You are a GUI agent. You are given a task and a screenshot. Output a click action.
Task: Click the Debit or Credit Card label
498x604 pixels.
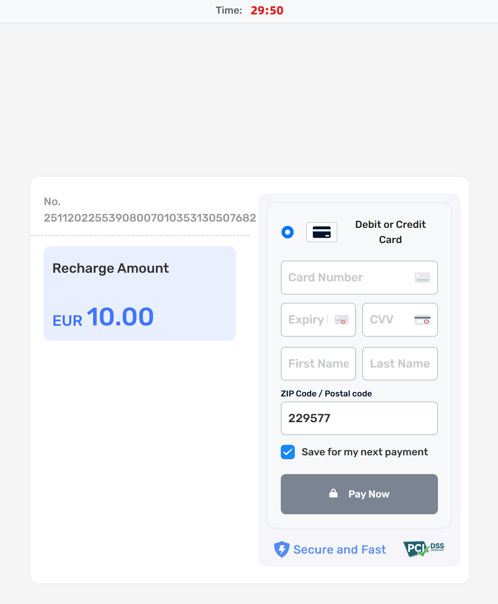390,232
